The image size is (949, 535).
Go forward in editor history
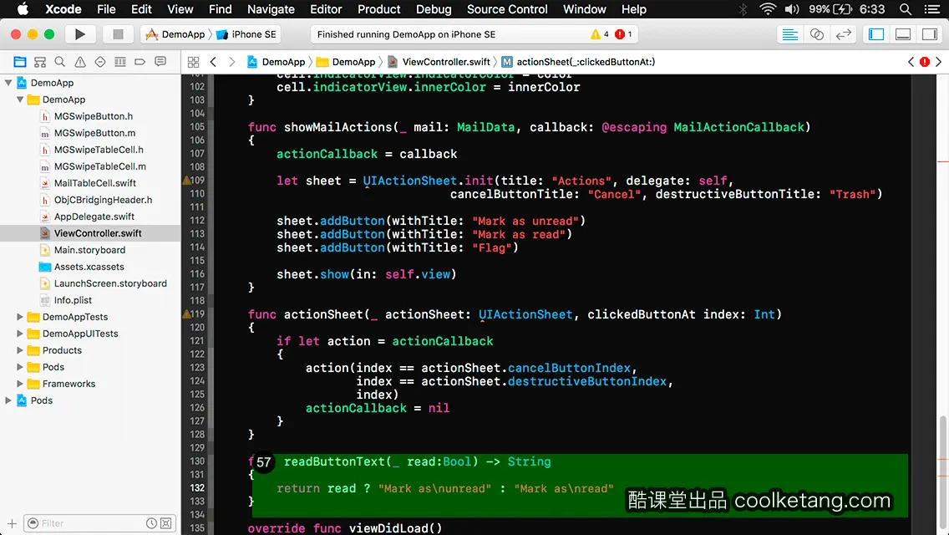coord(231,62)
